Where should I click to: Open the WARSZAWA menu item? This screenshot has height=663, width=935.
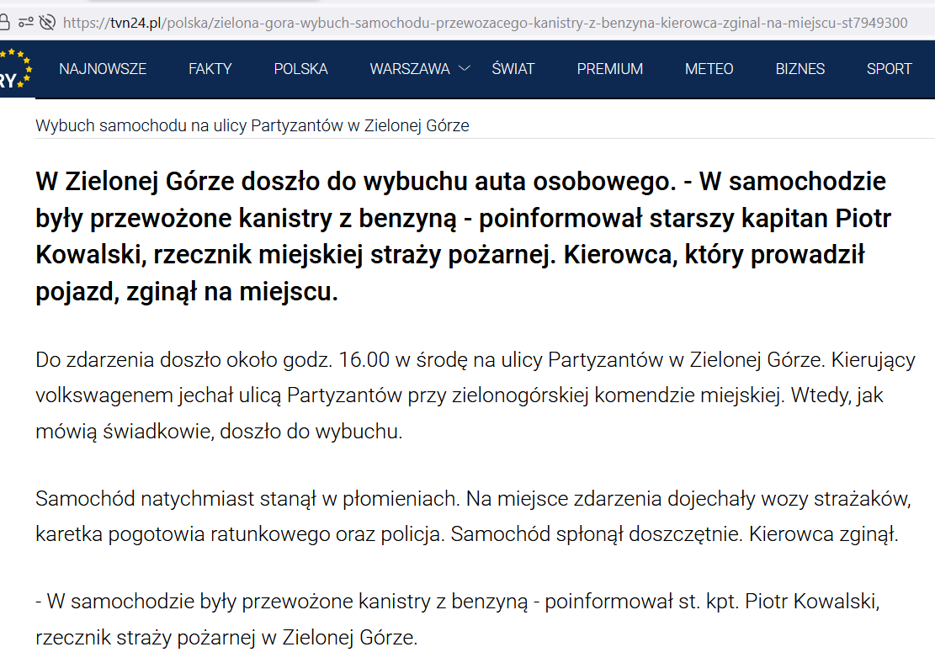410,69
